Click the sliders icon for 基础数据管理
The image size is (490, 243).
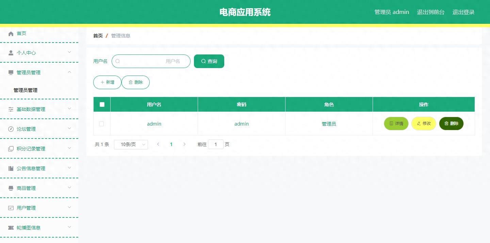11,109
